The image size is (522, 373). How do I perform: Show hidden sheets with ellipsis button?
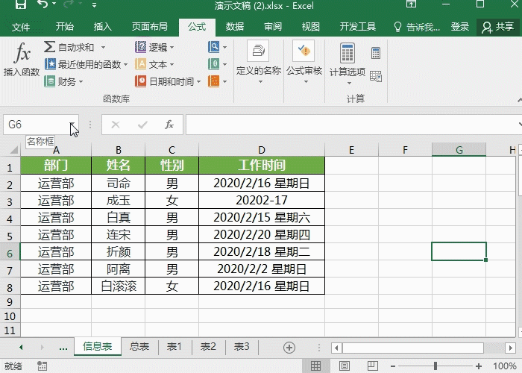point(63,348)
